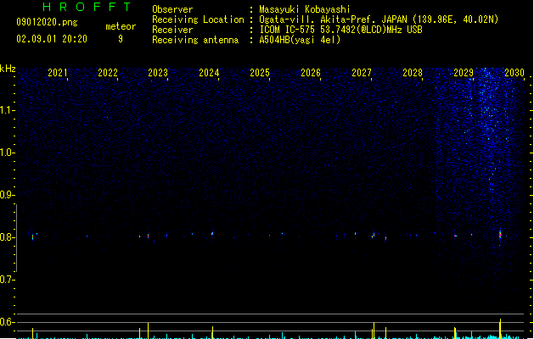Click the HROFFT title text
The image size is (534, 339).
[87, 7]
